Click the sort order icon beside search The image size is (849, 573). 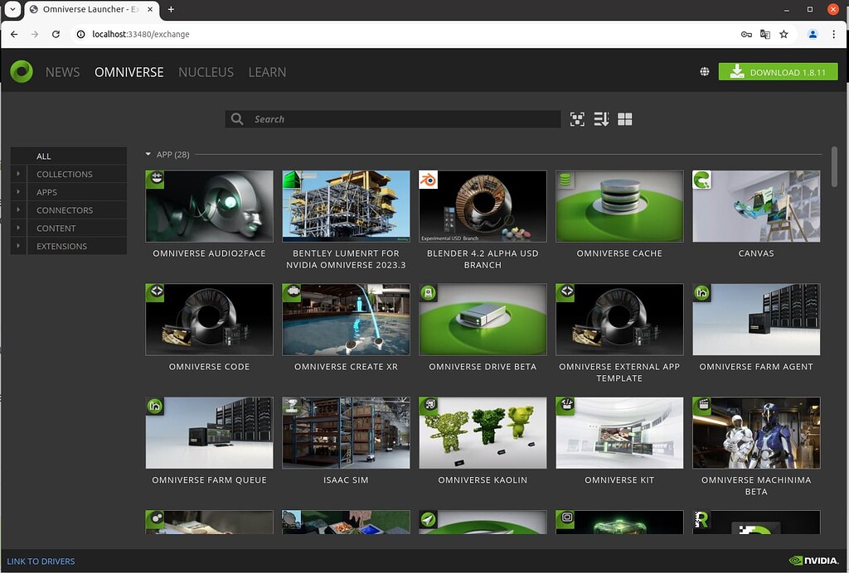coord(601,118)
